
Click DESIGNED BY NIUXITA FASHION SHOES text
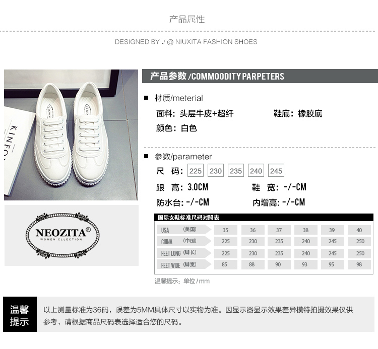186,42
